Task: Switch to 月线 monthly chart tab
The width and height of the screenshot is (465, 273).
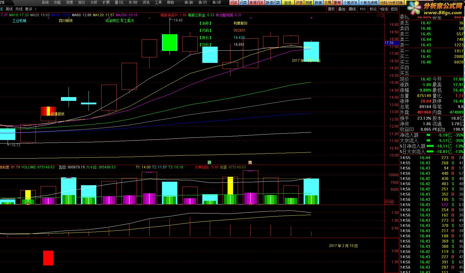Action: coord(19,9)
